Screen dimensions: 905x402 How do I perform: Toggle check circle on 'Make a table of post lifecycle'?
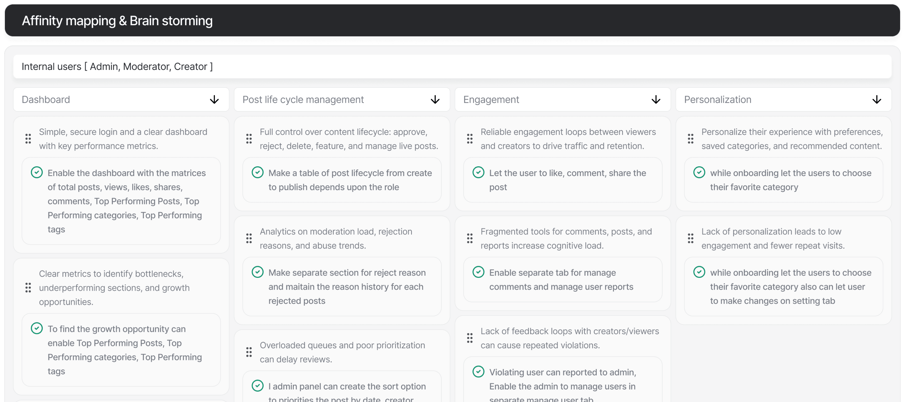(258, 172)
